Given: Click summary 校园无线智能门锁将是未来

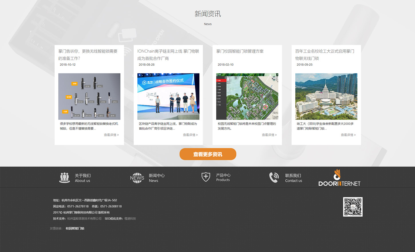Looking at the screenshot, I should tap(247, 126).
